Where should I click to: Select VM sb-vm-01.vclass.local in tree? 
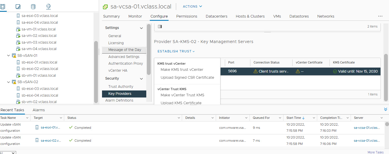[39, 76]
